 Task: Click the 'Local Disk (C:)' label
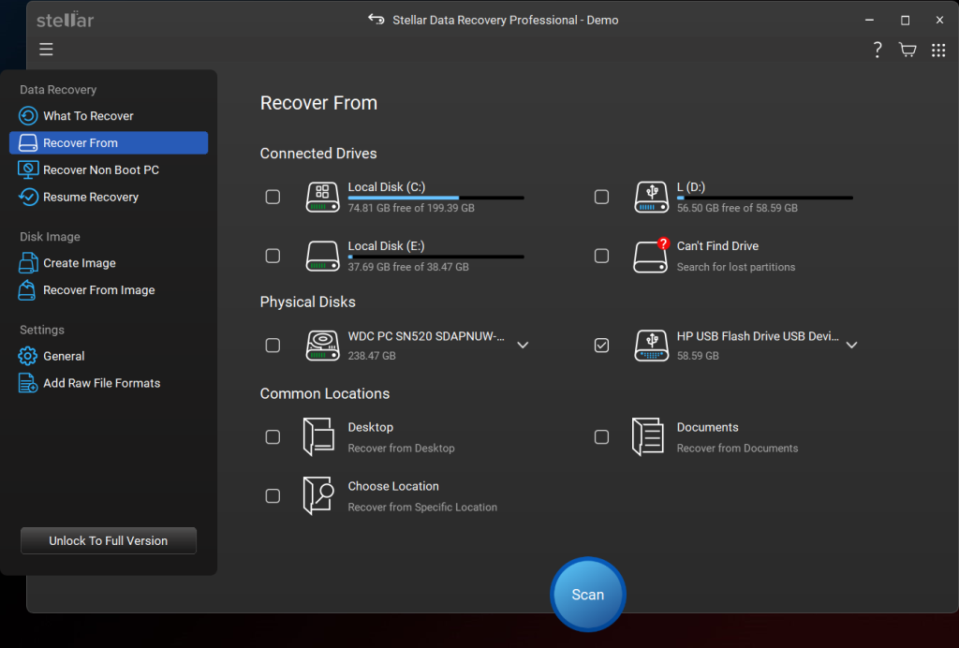(x=387, y=187)
